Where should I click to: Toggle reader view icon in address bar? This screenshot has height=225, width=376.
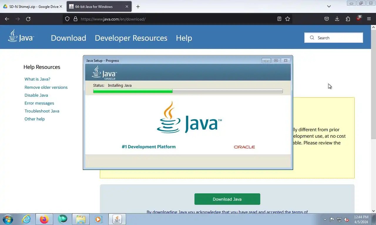[279, 19]
